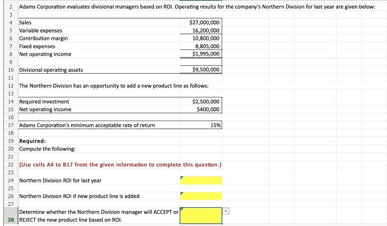Select the $9,500,000 operating assets cell
The width and height of the screenshot is (387, 226).
(x=201, y=69)
